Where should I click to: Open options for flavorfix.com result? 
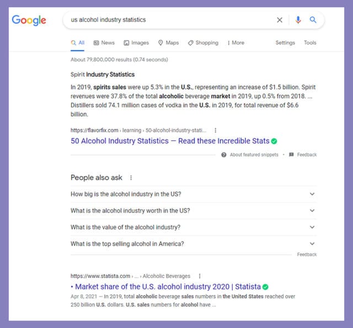click(216, 130)
